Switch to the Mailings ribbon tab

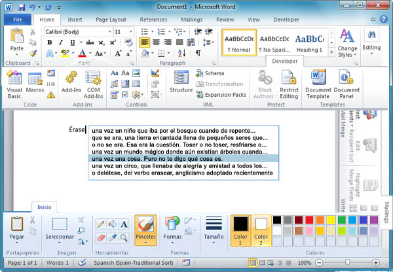point(192,20)
